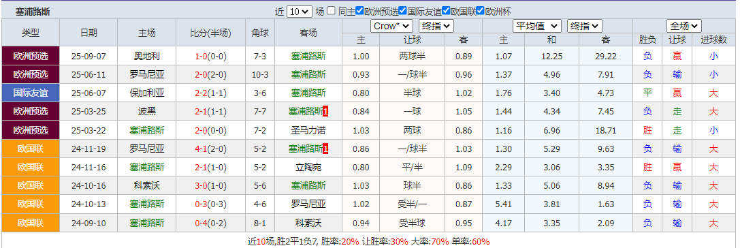This screenshot has height=248, width=740.
Task: Open the Crow* bookmaker dropdown
Action: pyautogui.click(x=391, y=26)
